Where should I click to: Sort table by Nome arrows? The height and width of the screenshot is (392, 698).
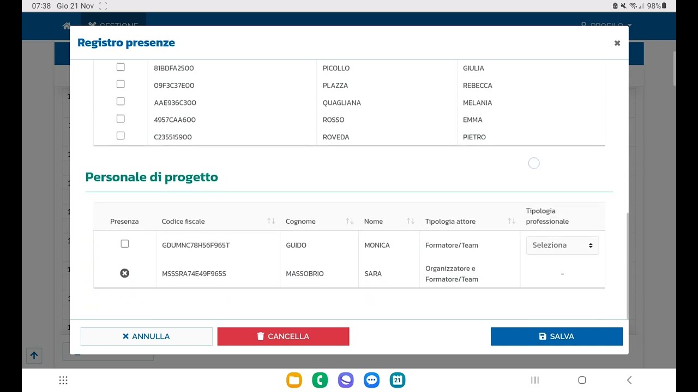point(411,221)
